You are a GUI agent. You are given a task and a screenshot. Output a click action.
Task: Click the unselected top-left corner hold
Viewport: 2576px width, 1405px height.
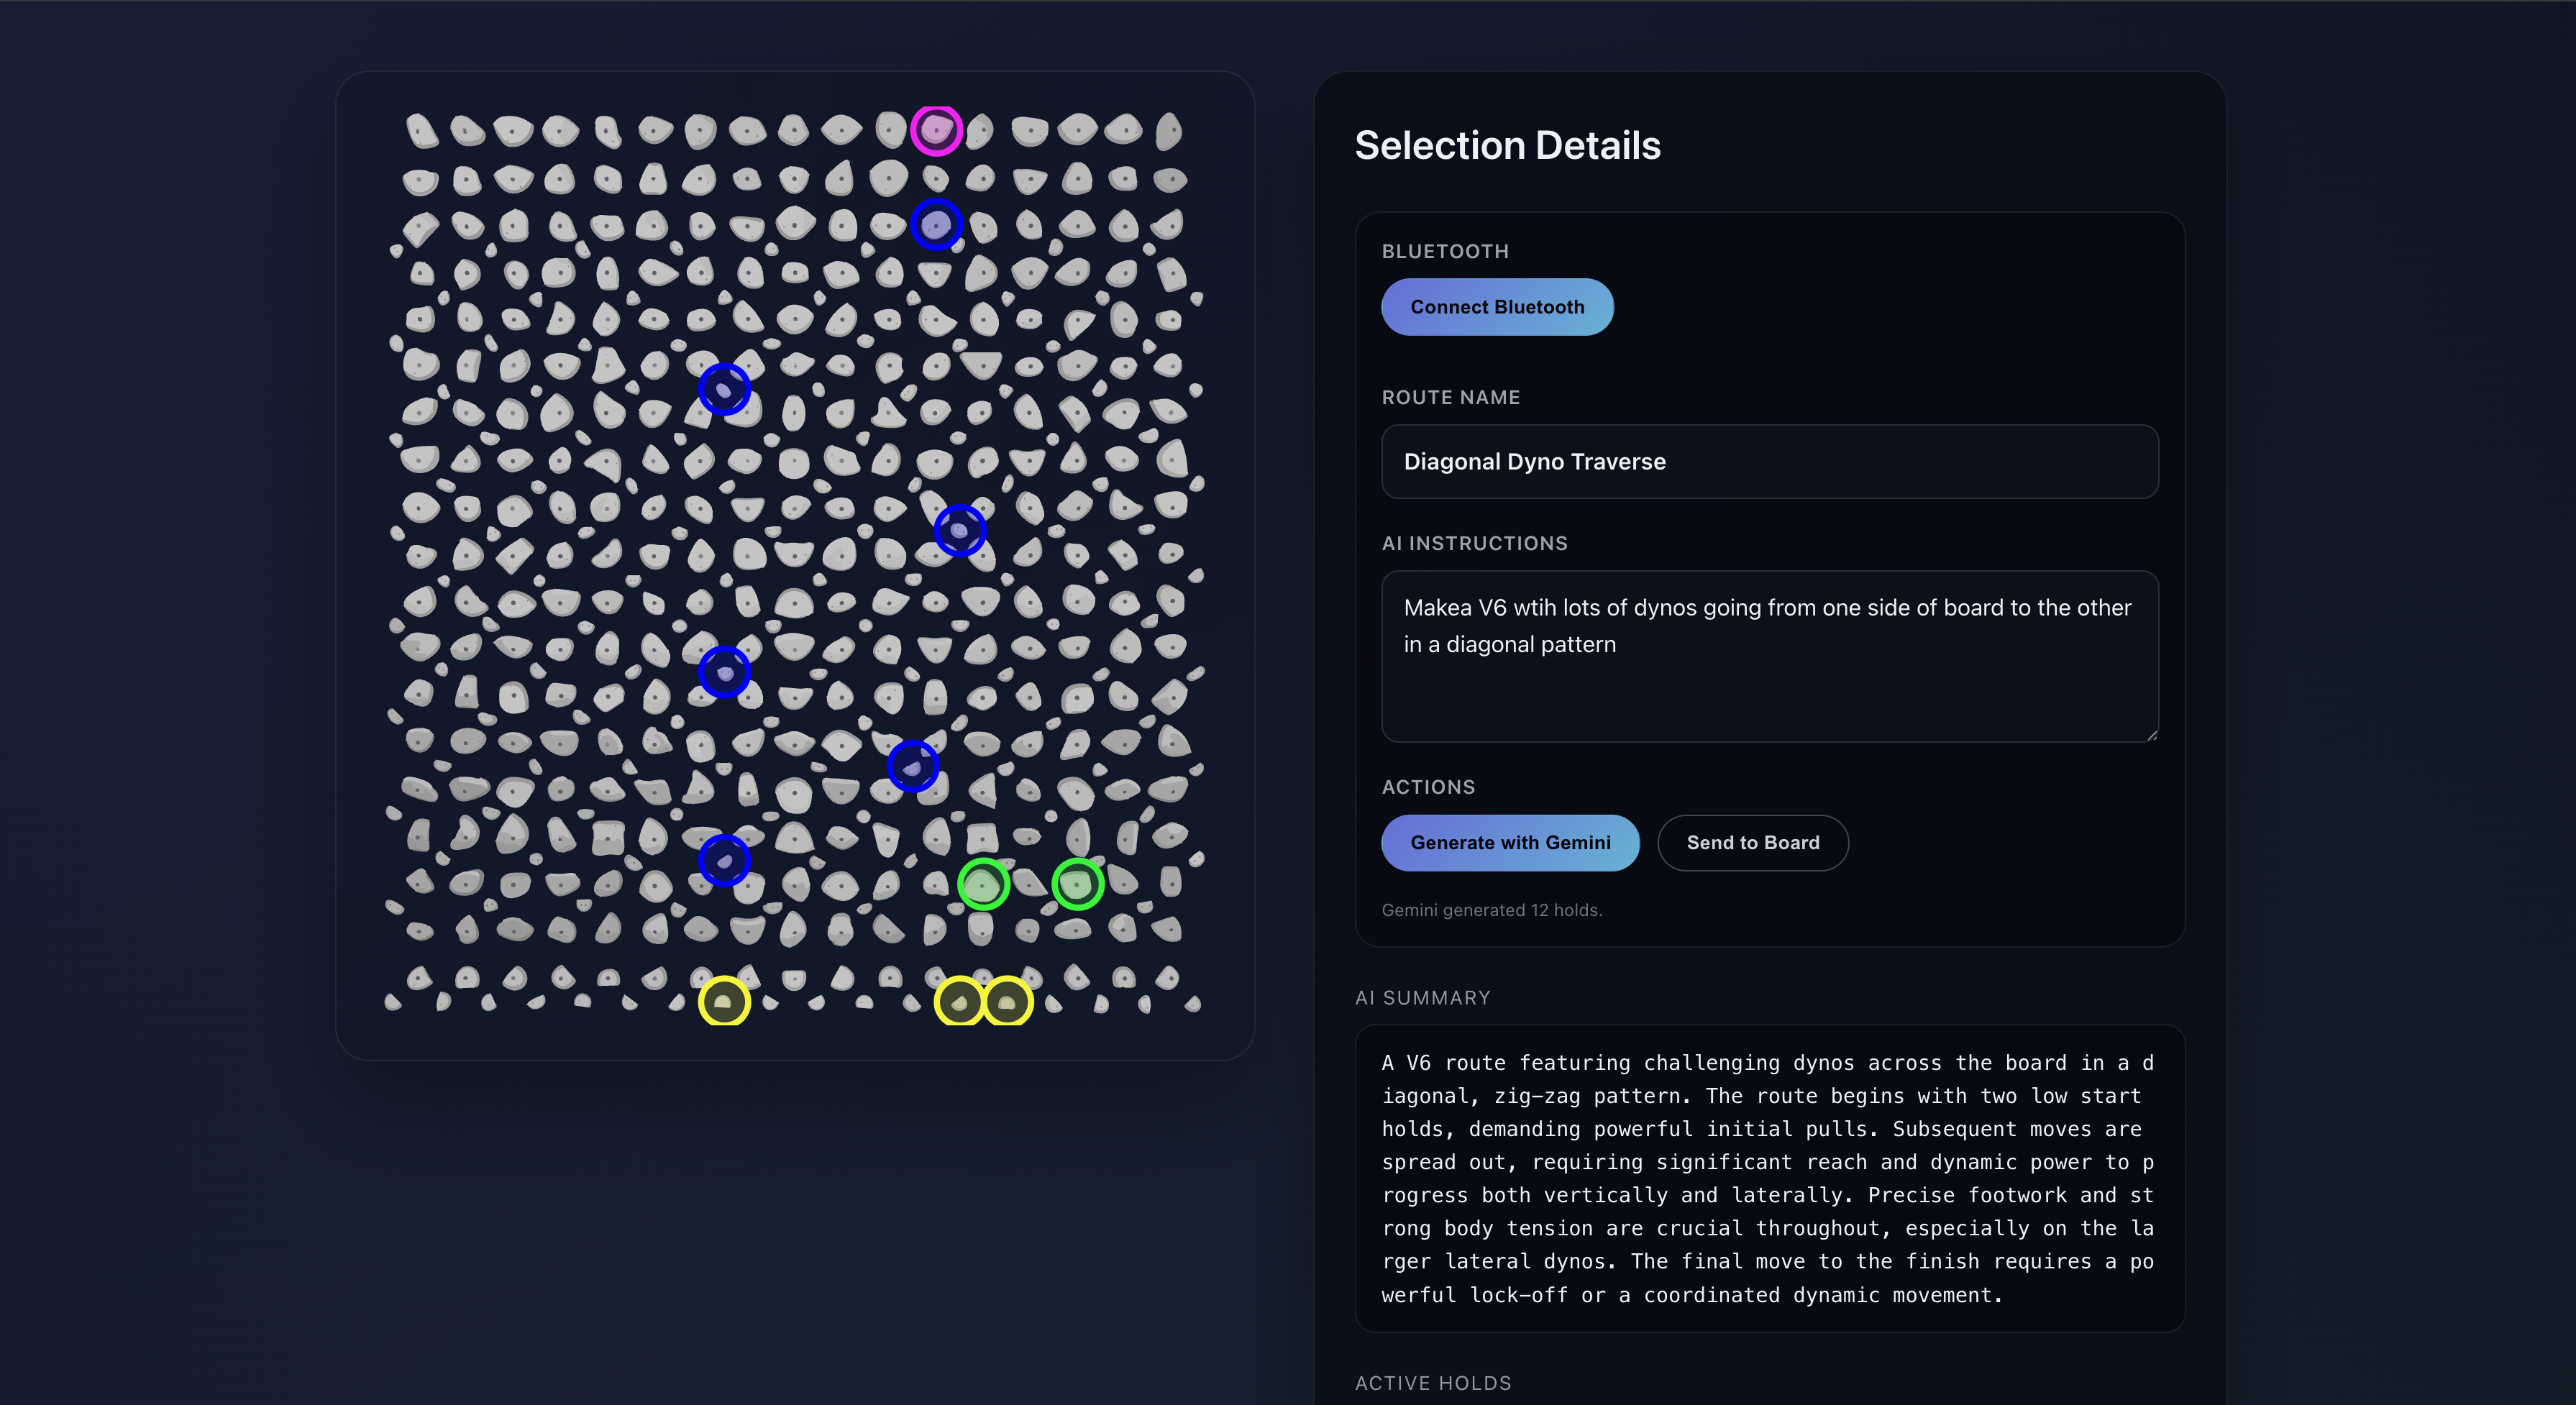coord(421,131)
